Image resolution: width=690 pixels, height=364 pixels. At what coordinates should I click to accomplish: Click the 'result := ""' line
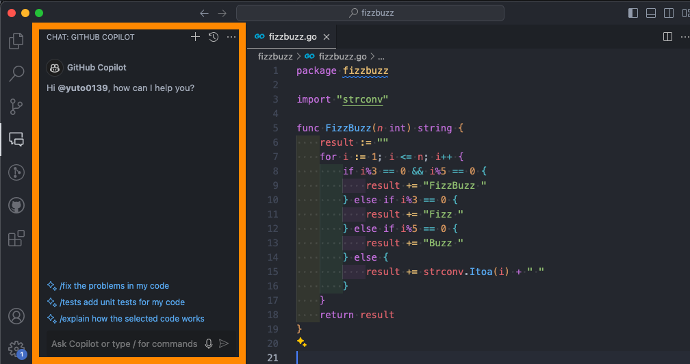354,142
